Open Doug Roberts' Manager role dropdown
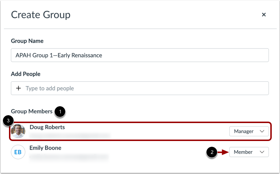Screen dimensions: 280x174 pos(249,131)
